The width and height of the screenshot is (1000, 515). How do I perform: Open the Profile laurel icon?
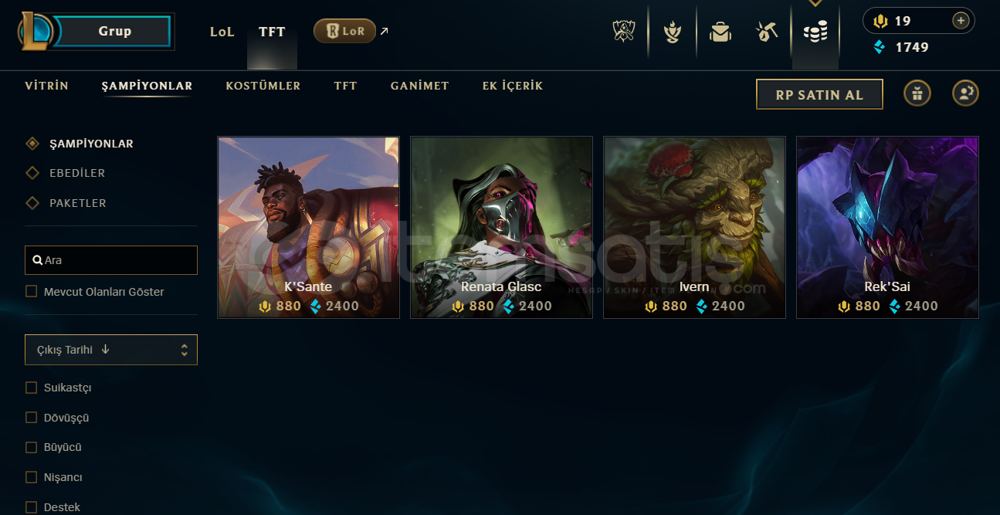tap(673, 32)
